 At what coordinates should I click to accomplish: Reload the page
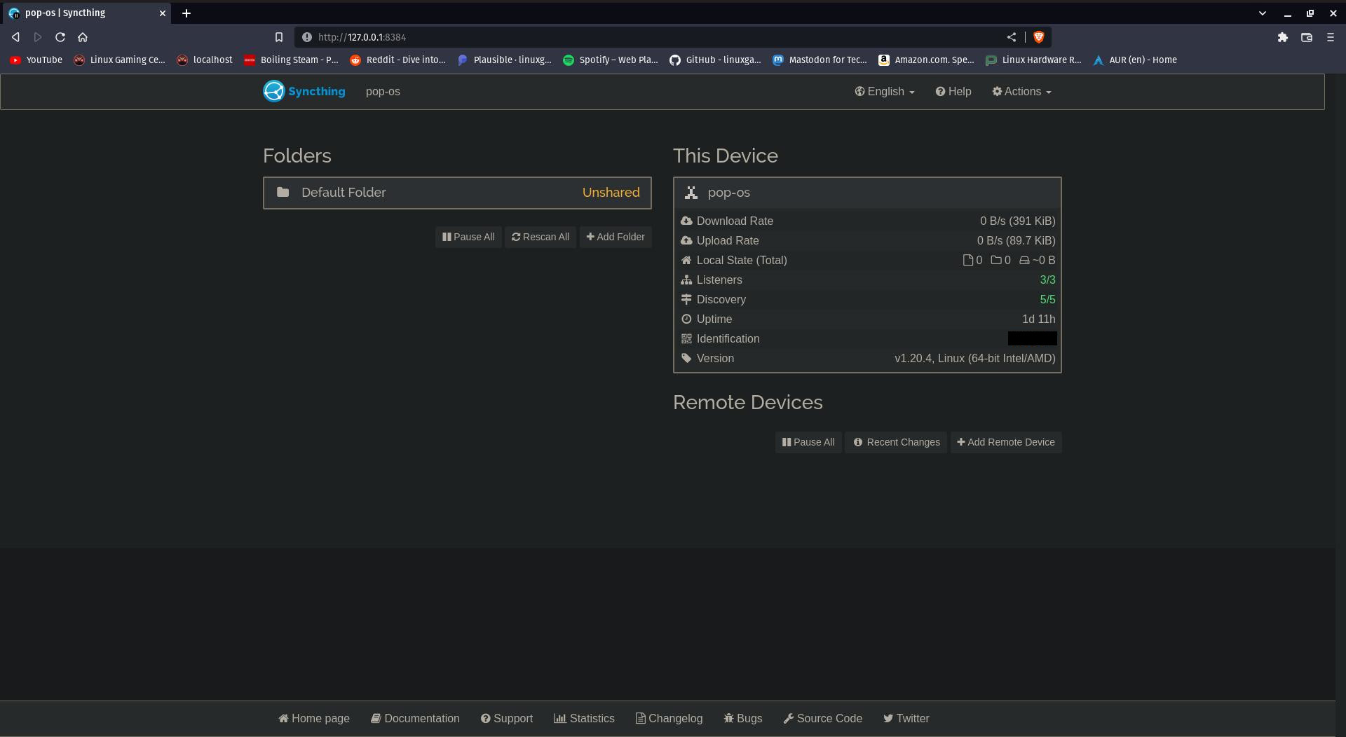pyautogui.click(x=60, y=37)
